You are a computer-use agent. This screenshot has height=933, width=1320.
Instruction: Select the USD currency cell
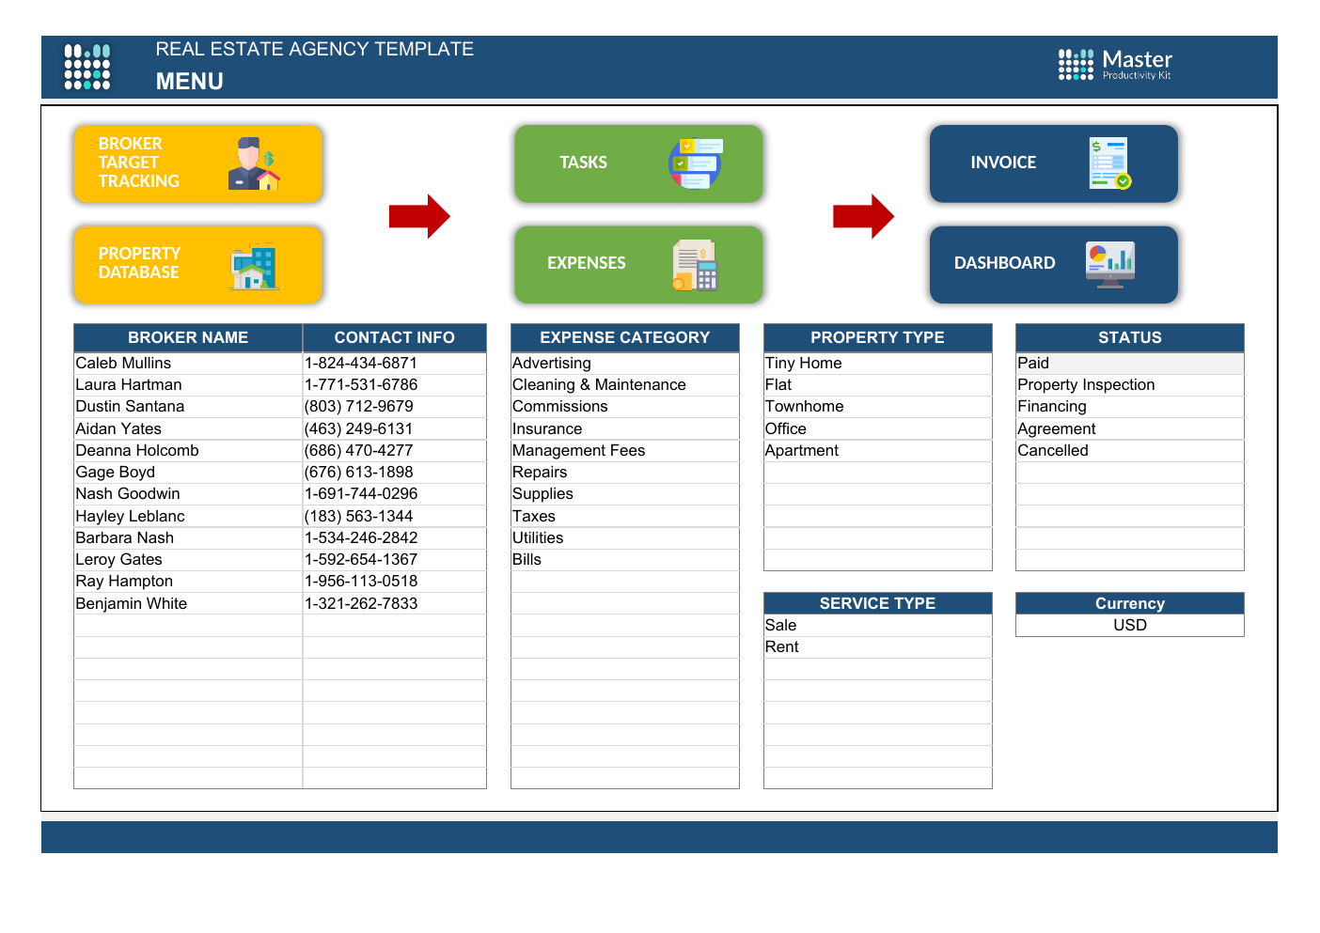pos(1130,626)
